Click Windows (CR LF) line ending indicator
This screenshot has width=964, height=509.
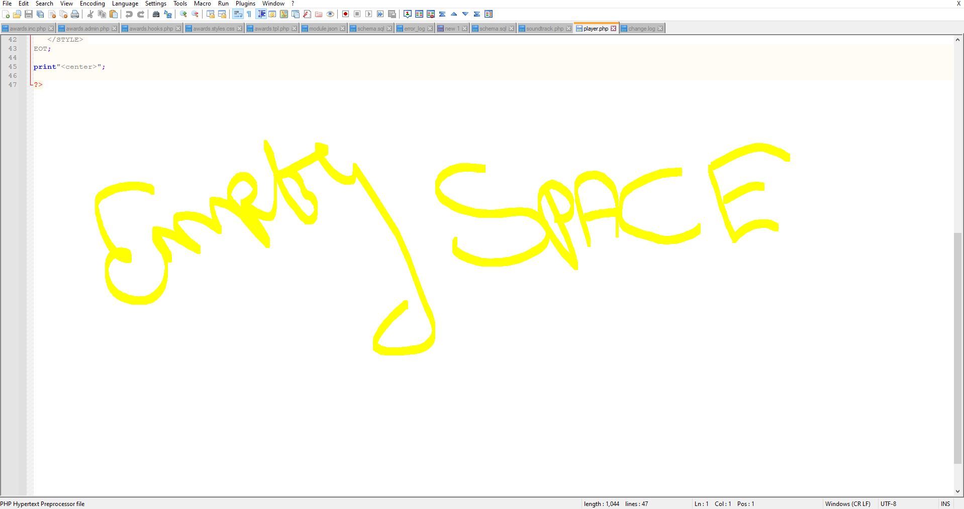pos(847,504)
